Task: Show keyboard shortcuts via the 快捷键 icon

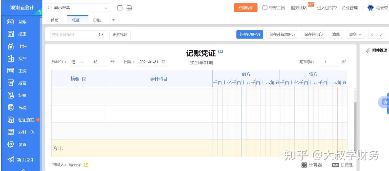Action: 342,165
